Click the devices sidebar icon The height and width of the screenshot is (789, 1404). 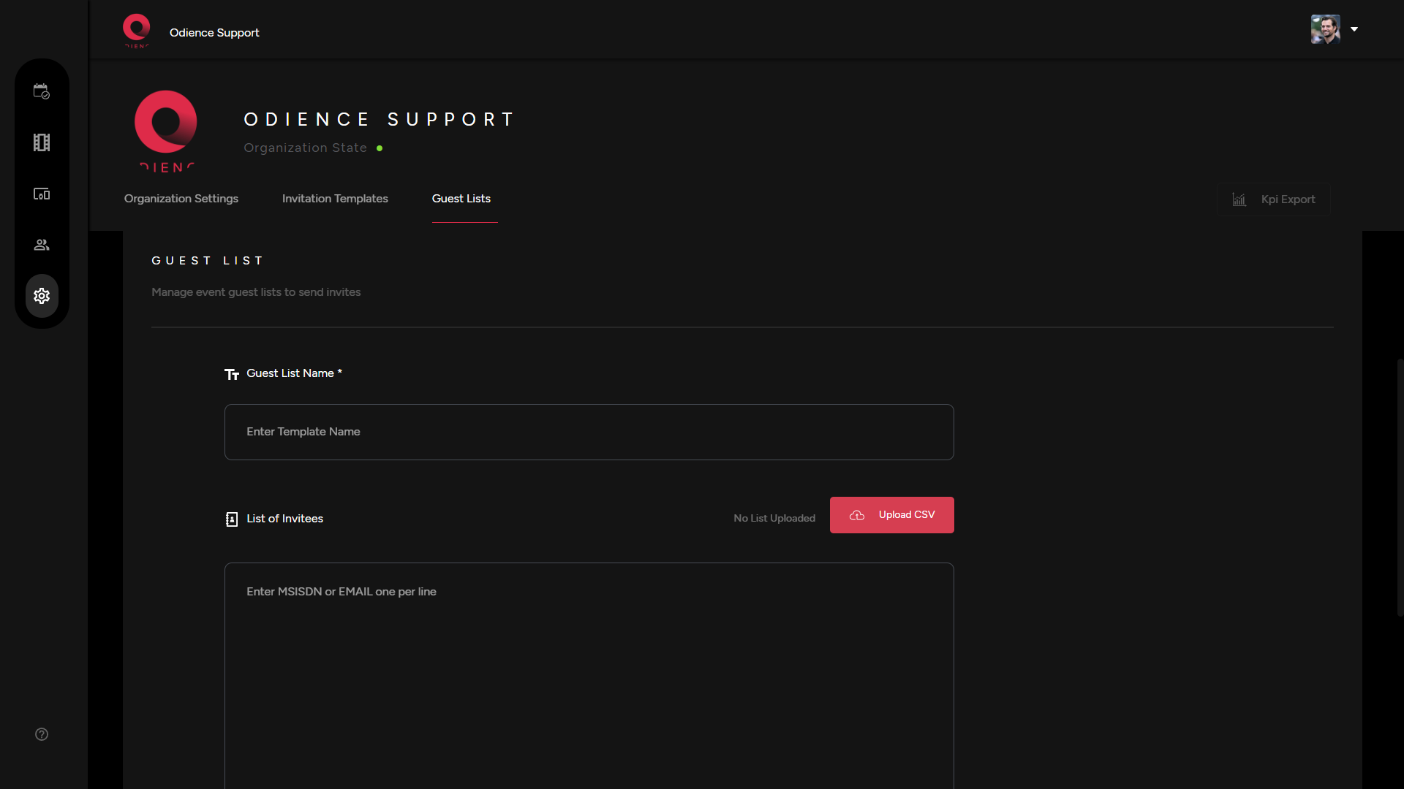pyautogui.click(x=42, y=194)
